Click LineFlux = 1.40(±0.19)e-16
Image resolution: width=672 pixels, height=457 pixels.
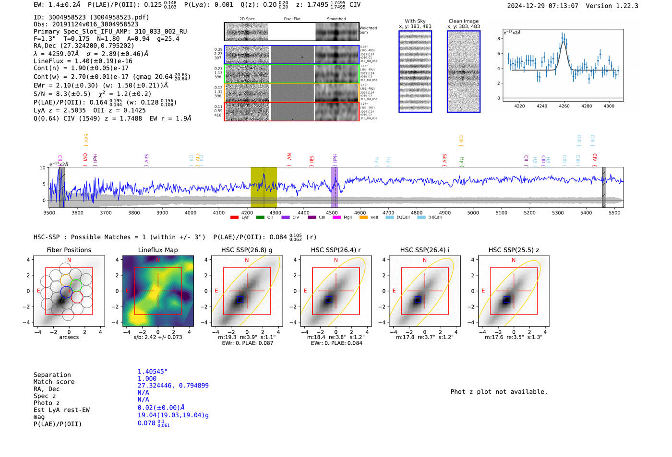pyautogui.click(x=83, y=61)
